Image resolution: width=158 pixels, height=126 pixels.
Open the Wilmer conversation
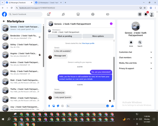tap(21, 99)
